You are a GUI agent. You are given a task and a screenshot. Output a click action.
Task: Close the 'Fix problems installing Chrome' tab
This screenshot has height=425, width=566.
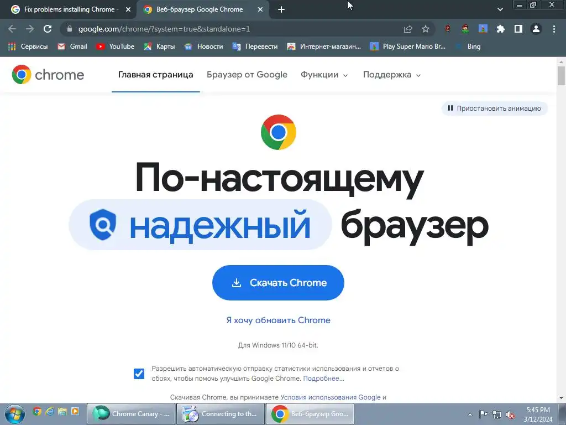pos(128,10)
